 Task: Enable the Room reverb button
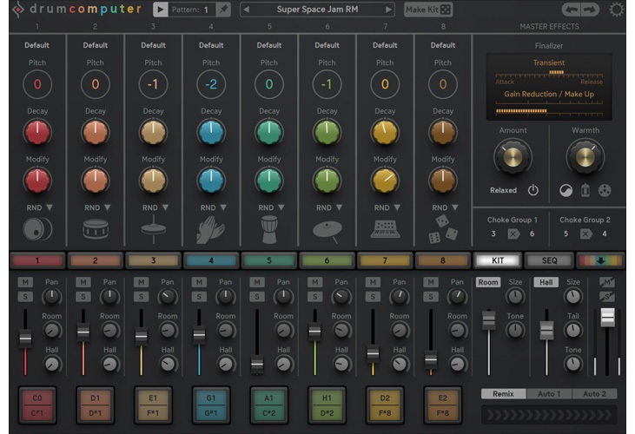(488, 282)
